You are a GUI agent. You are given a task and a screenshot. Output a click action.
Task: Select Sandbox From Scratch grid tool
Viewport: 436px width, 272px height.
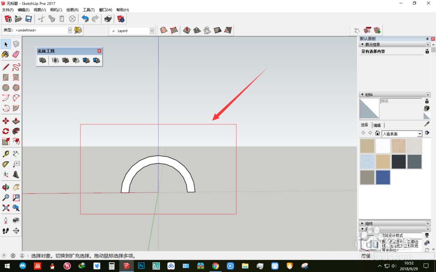click(174, 30)
